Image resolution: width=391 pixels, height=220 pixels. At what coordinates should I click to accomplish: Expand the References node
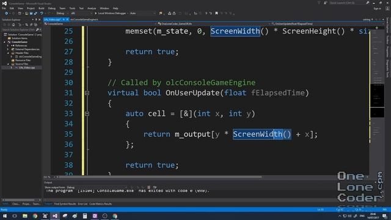pyautogui.click(x=8, y=46)
